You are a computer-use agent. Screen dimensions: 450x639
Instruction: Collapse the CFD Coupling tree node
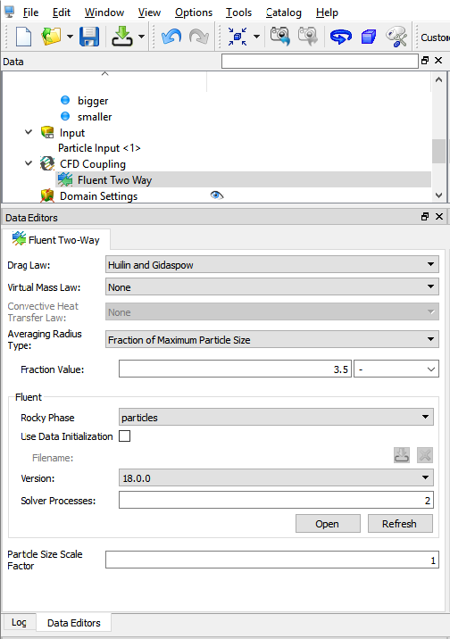point(29,163)
